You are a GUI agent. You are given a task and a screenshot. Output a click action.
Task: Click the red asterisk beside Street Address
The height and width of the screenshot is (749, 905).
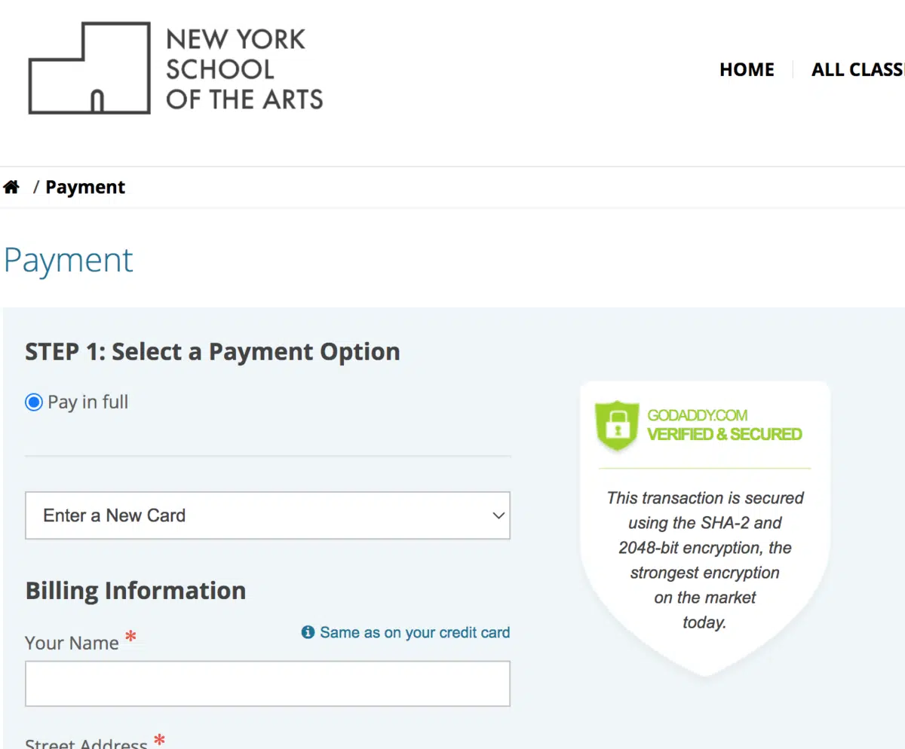(x=159, y=741)
